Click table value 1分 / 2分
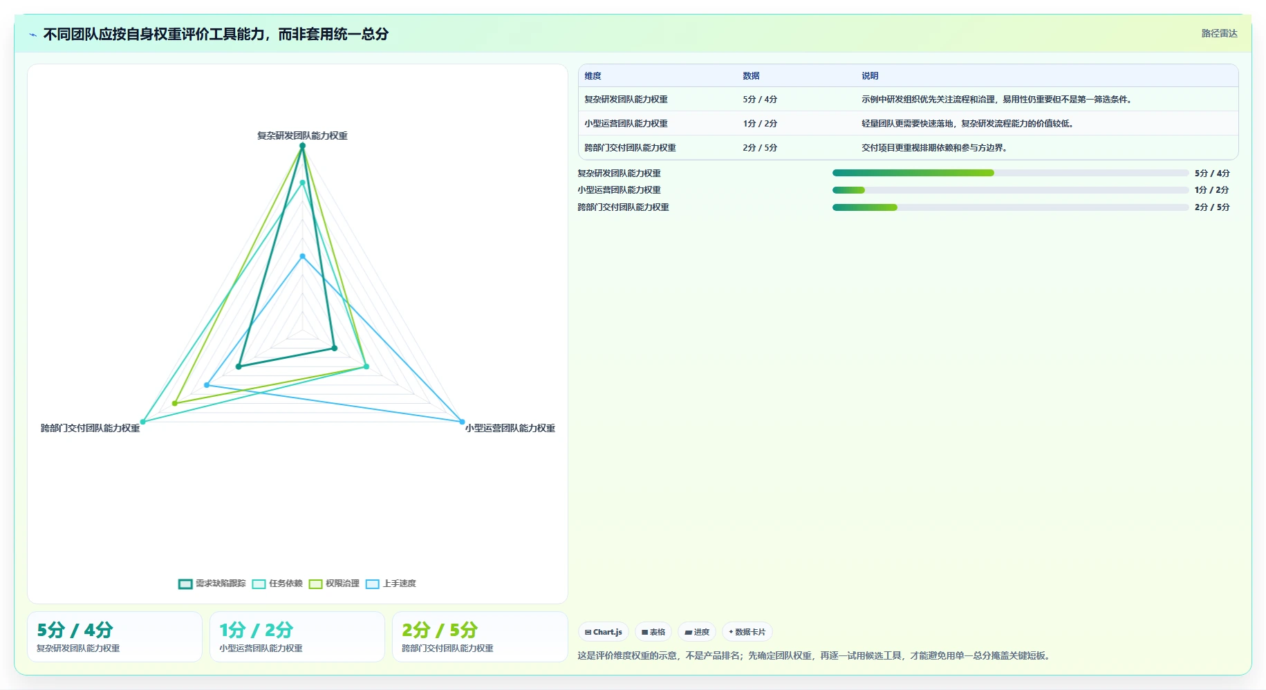The width and height of the screenshot is (1266, 690). click(760, 124)
